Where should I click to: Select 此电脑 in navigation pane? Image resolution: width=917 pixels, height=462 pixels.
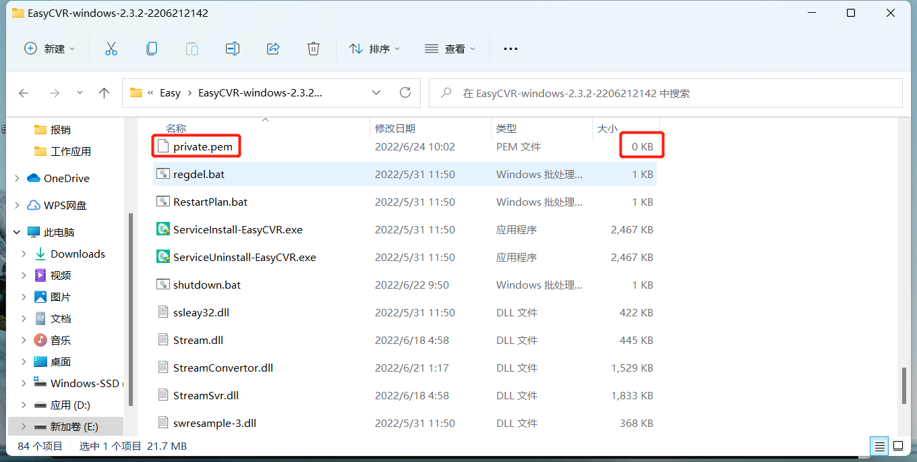point(59,232)
